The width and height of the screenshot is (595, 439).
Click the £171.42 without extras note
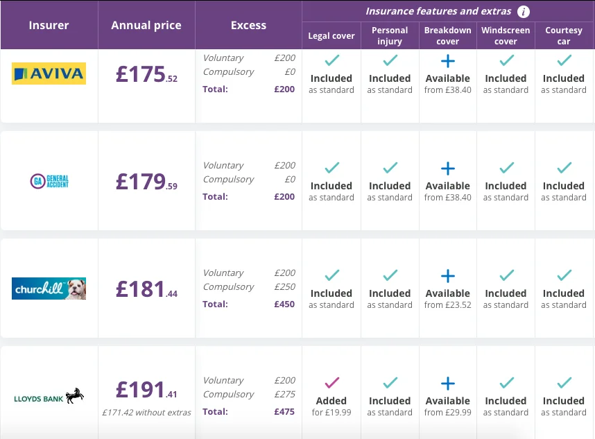[146, 413]
